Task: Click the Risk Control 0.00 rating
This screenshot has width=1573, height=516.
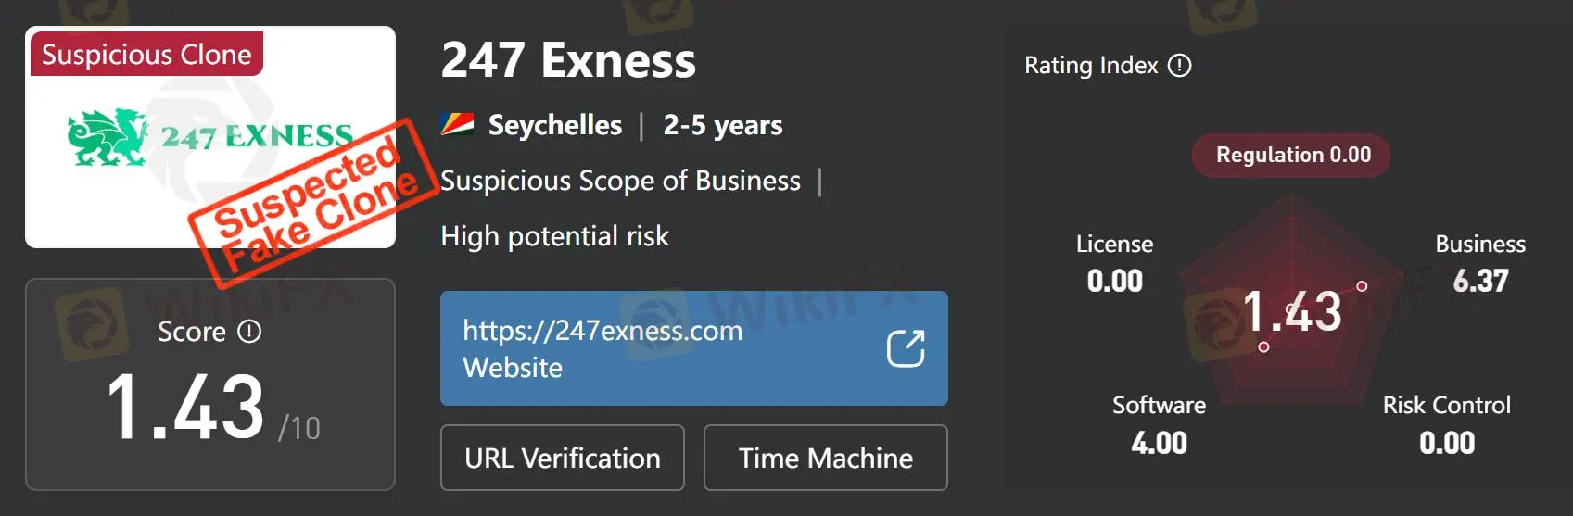Action: (1446, 424)
